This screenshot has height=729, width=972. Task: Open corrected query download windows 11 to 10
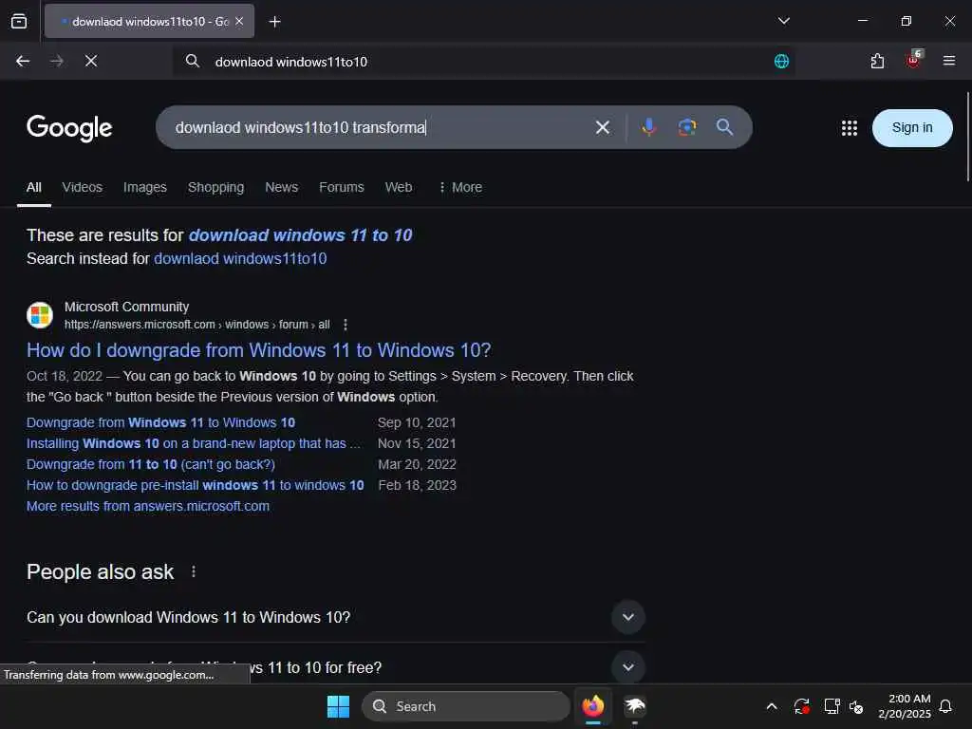tap(300, 235)
